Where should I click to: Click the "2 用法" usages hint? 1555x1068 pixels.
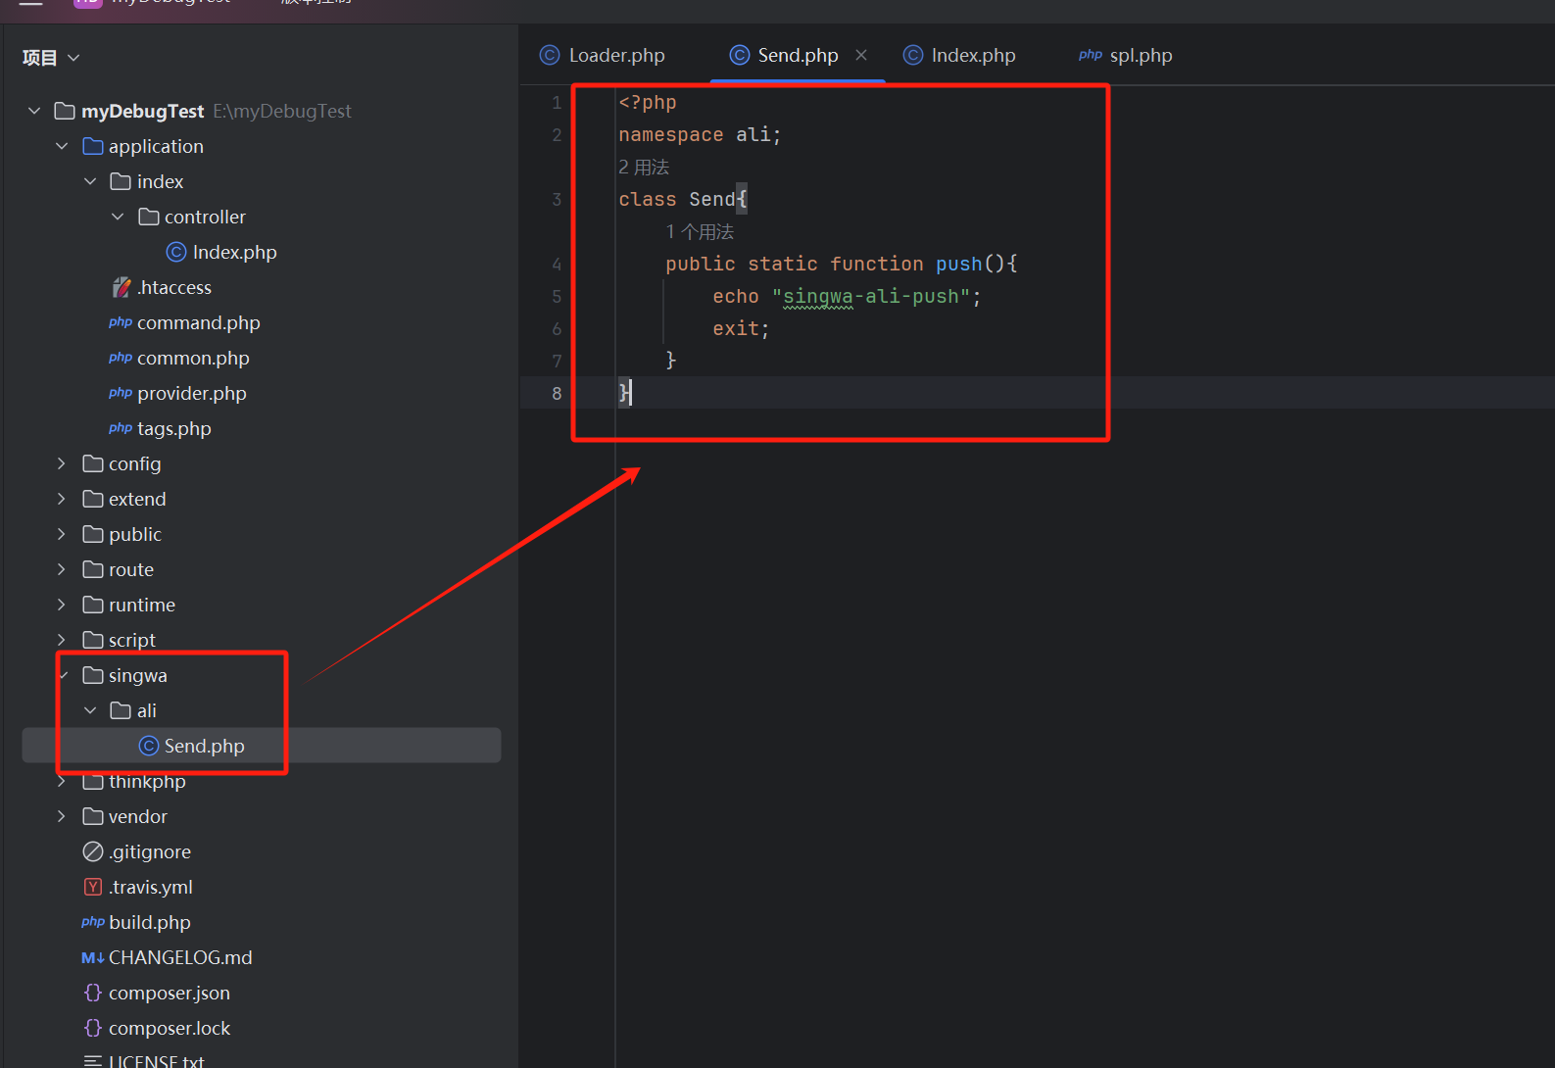tap(644, 168)
